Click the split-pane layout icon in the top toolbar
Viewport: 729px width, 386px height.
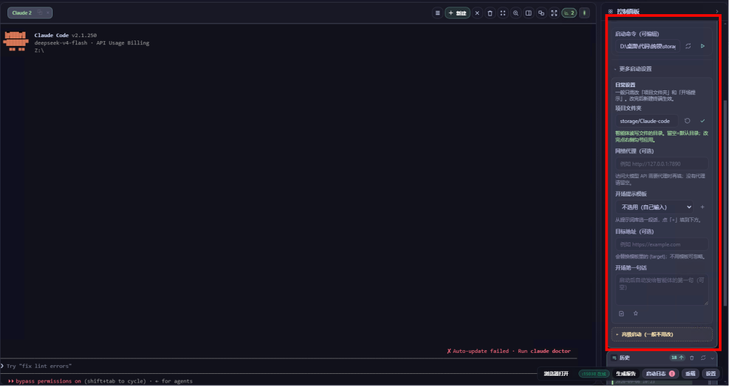coord(528,13)
